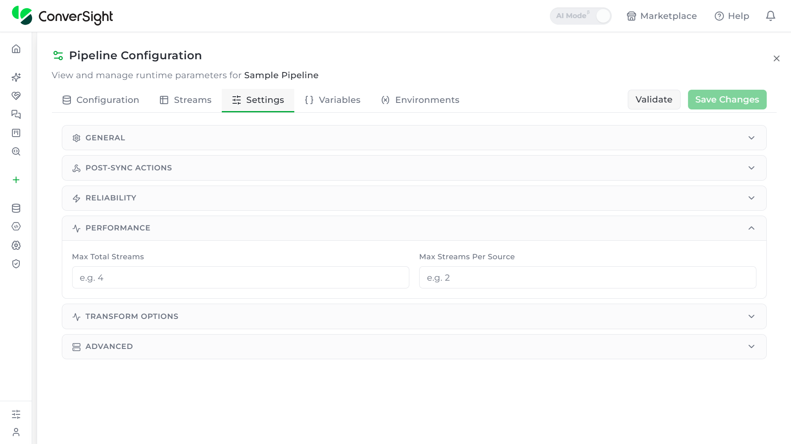This screenshot has height=444, width=791.
Task: Click the ConverSight logo
Action: click(62, 16)
